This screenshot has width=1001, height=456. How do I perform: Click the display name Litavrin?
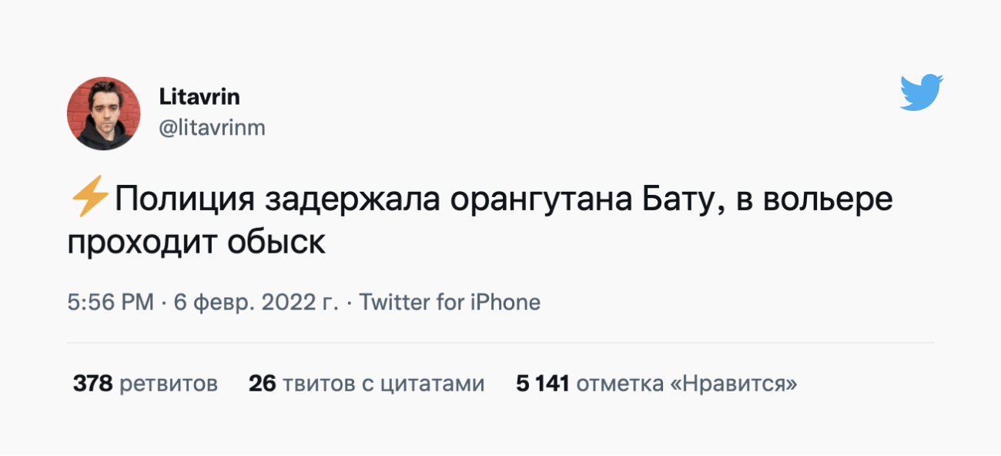(199, 97)
